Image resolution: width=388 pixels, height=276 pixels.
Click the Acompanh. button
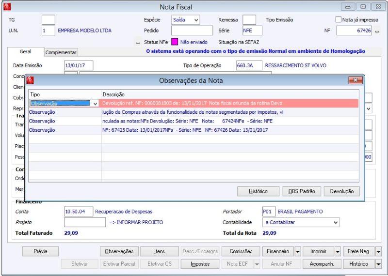pyautogui.click(x=322, y=264)
